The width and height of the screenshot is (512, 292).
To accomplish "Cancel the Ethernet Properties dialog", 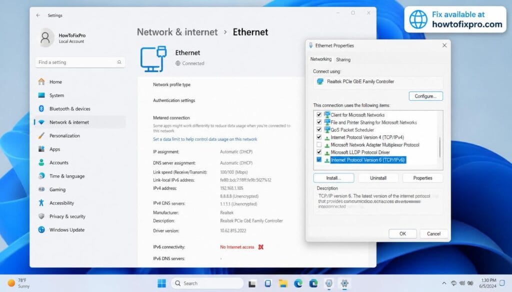I will (433, 234).
